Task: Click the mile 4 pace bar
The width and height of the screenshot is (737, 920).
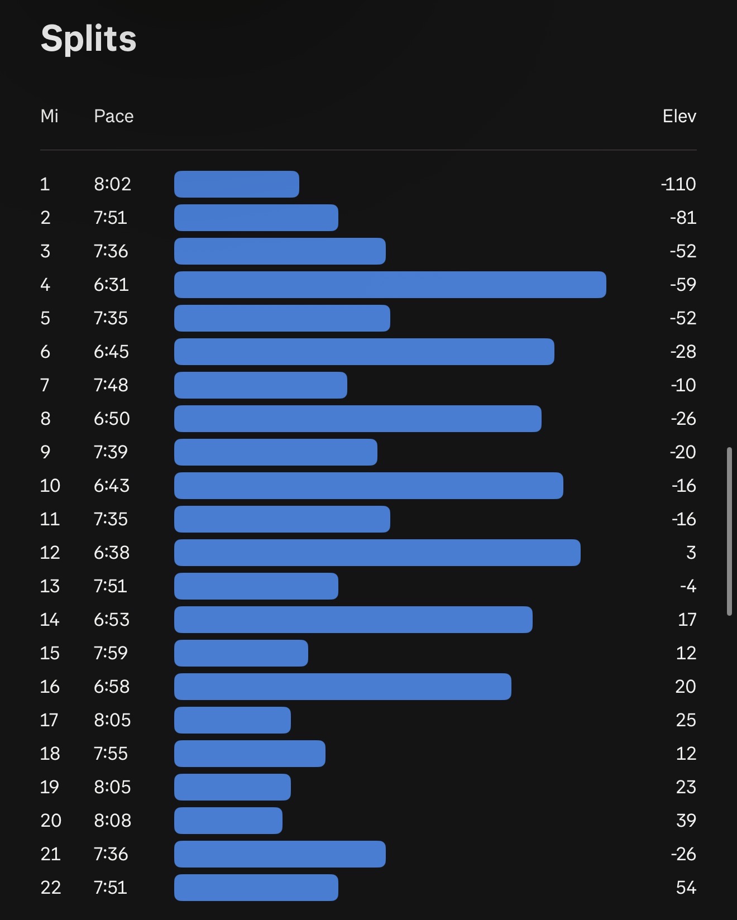Action: pyautogui.click(x=390, y=285)
